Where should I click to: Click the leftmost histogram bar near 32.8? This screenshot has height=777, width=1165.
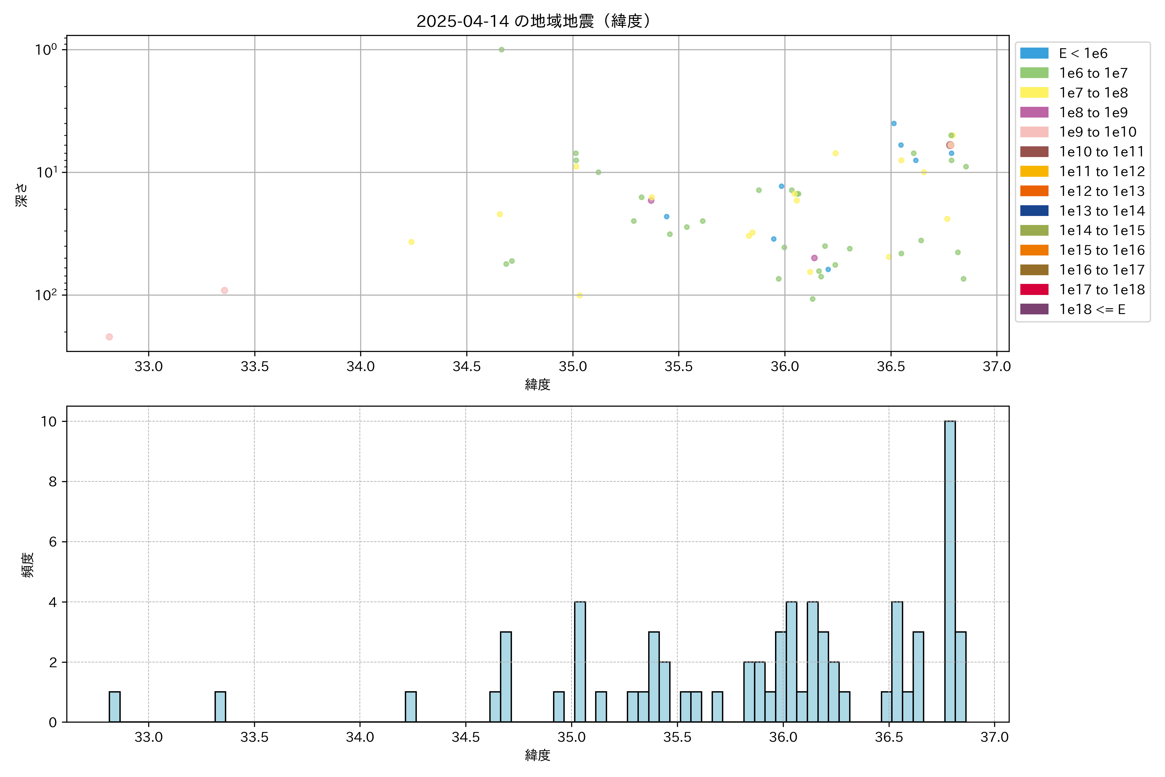pyautogui.click(x=115, y=707)
